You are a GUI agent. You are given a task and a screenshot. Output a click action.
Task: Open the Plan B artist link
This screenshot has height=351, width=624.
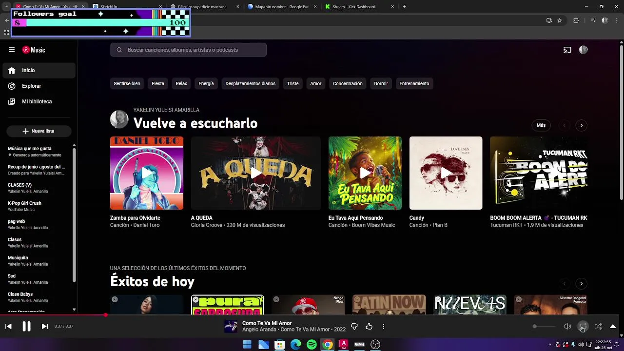coord(439,225)
